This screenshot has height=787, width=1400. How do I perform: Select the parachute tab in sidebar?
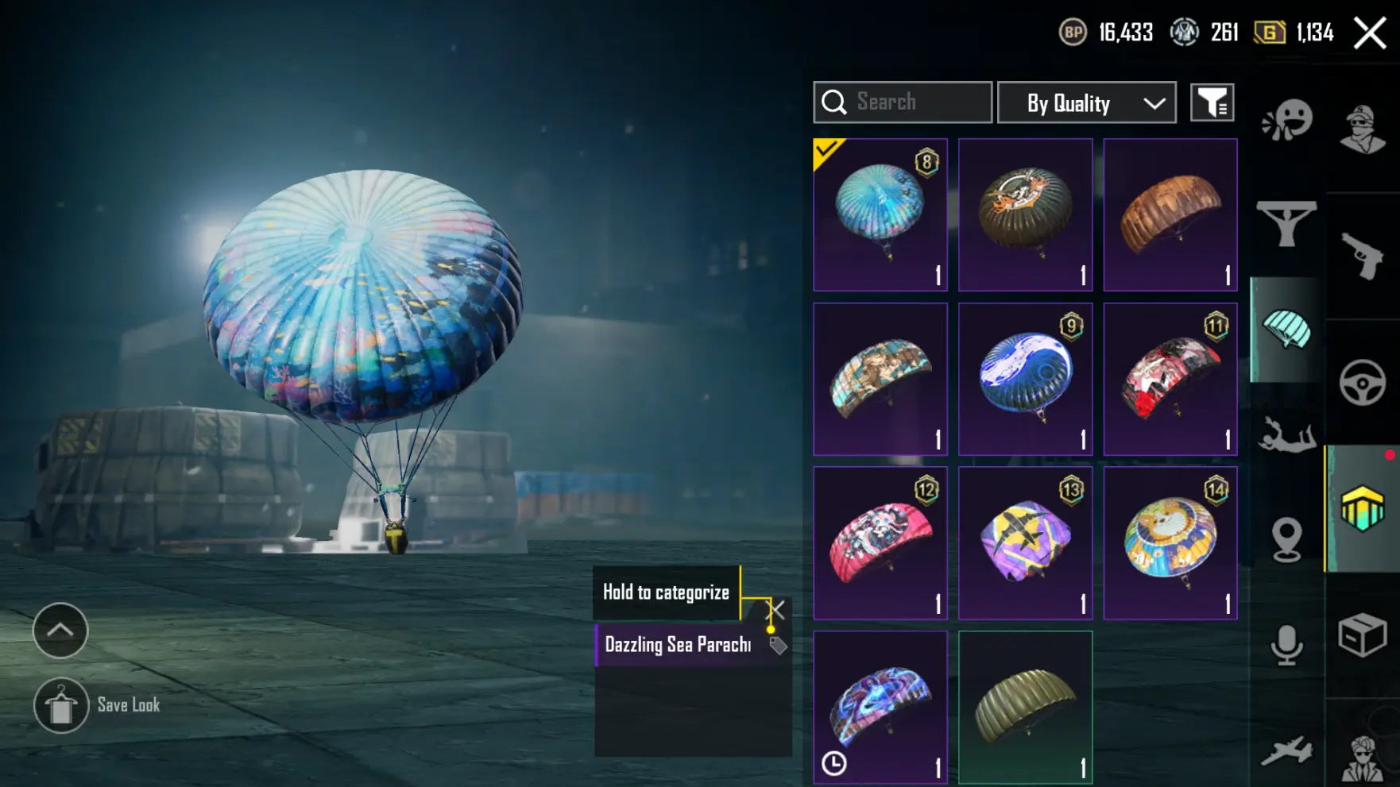point(1286,330)
